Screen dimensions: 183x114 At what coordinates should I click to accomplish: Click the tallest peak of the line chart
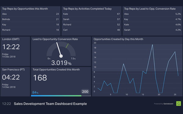152,45
